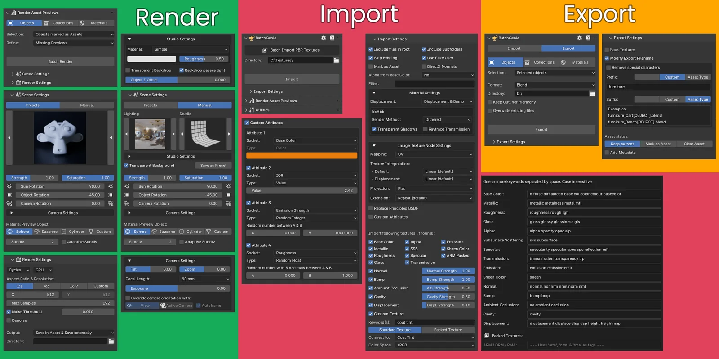Click the Filter text input field

[x=434, y=84]
